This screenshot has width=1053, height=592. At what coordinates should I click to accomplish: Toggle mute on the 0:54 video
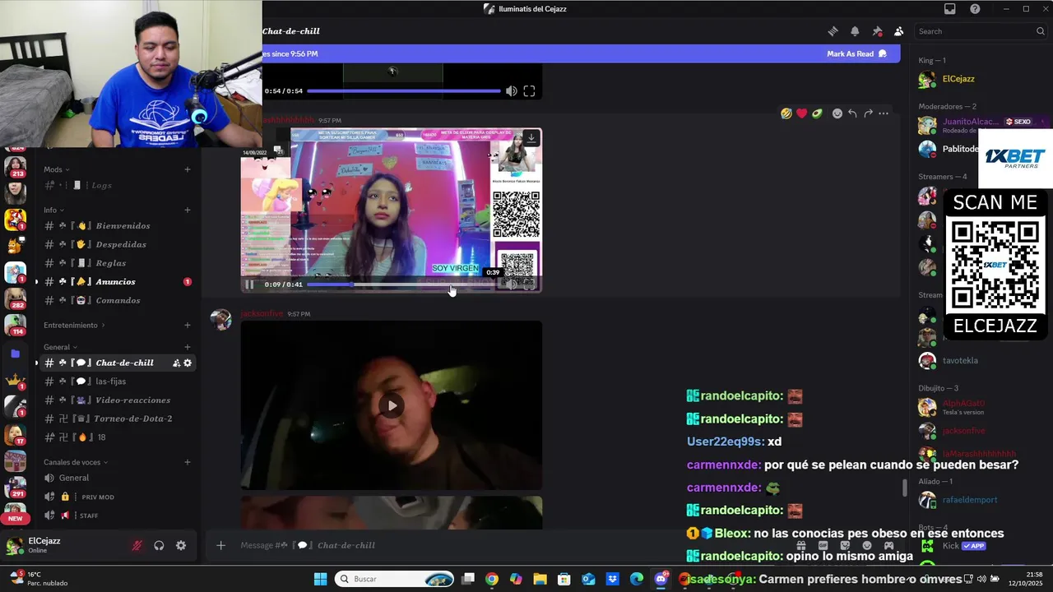pyautogui.click(x=512, y=91)
